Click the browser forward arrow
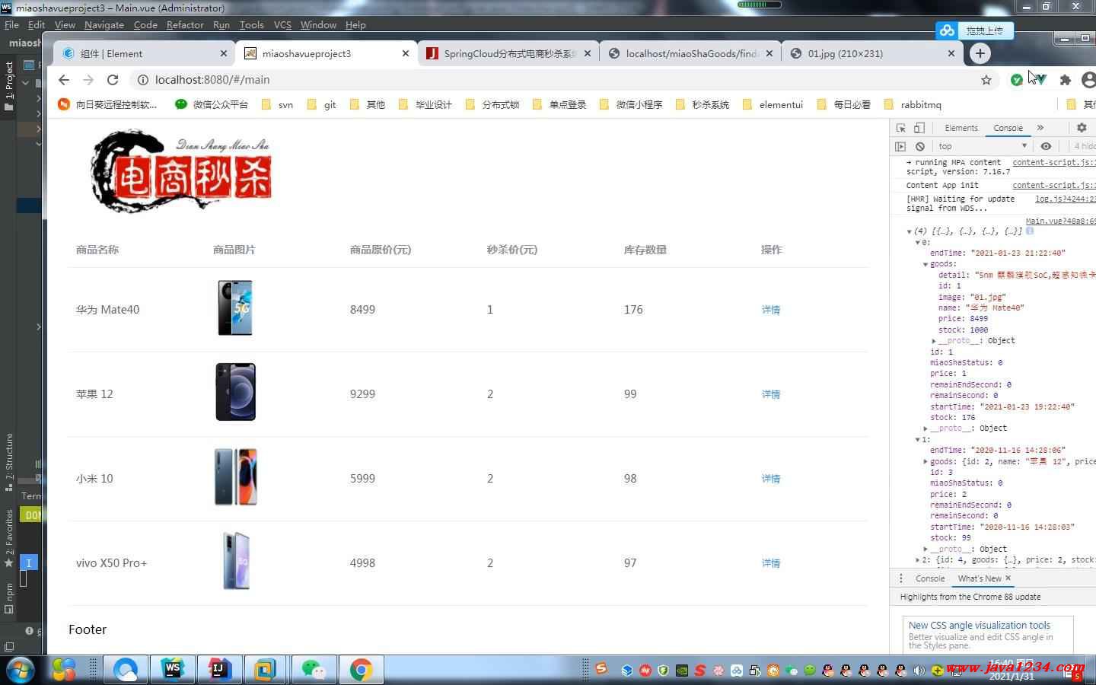The width and height of the screenshot is (1096, 685). click(88, 80)
